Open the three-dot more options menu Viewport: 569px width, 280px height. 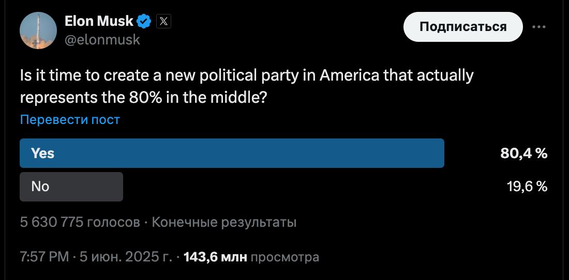(x=539, y=27)
